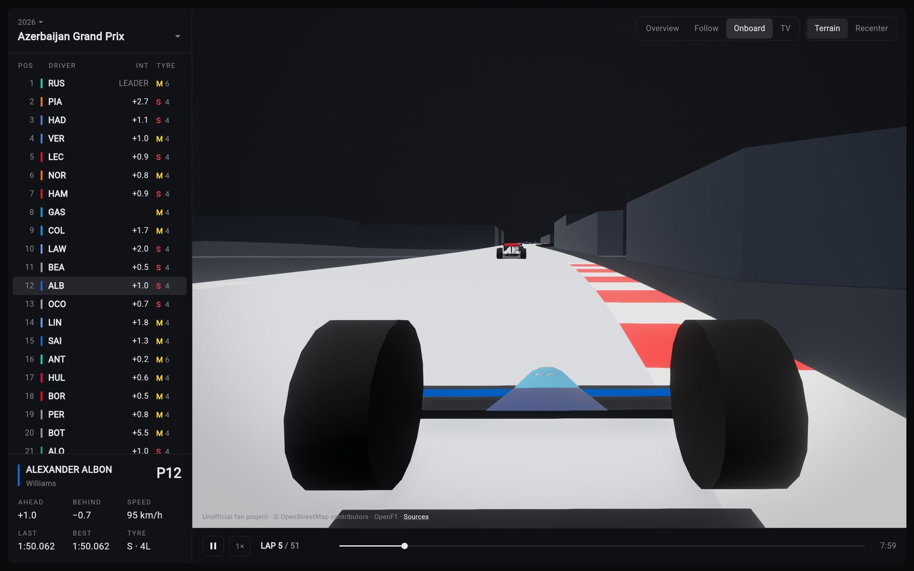This screenshot has height=571, width=914.
Task: Click the LEADER interval for RUS
Action: [x=134, y=83]
